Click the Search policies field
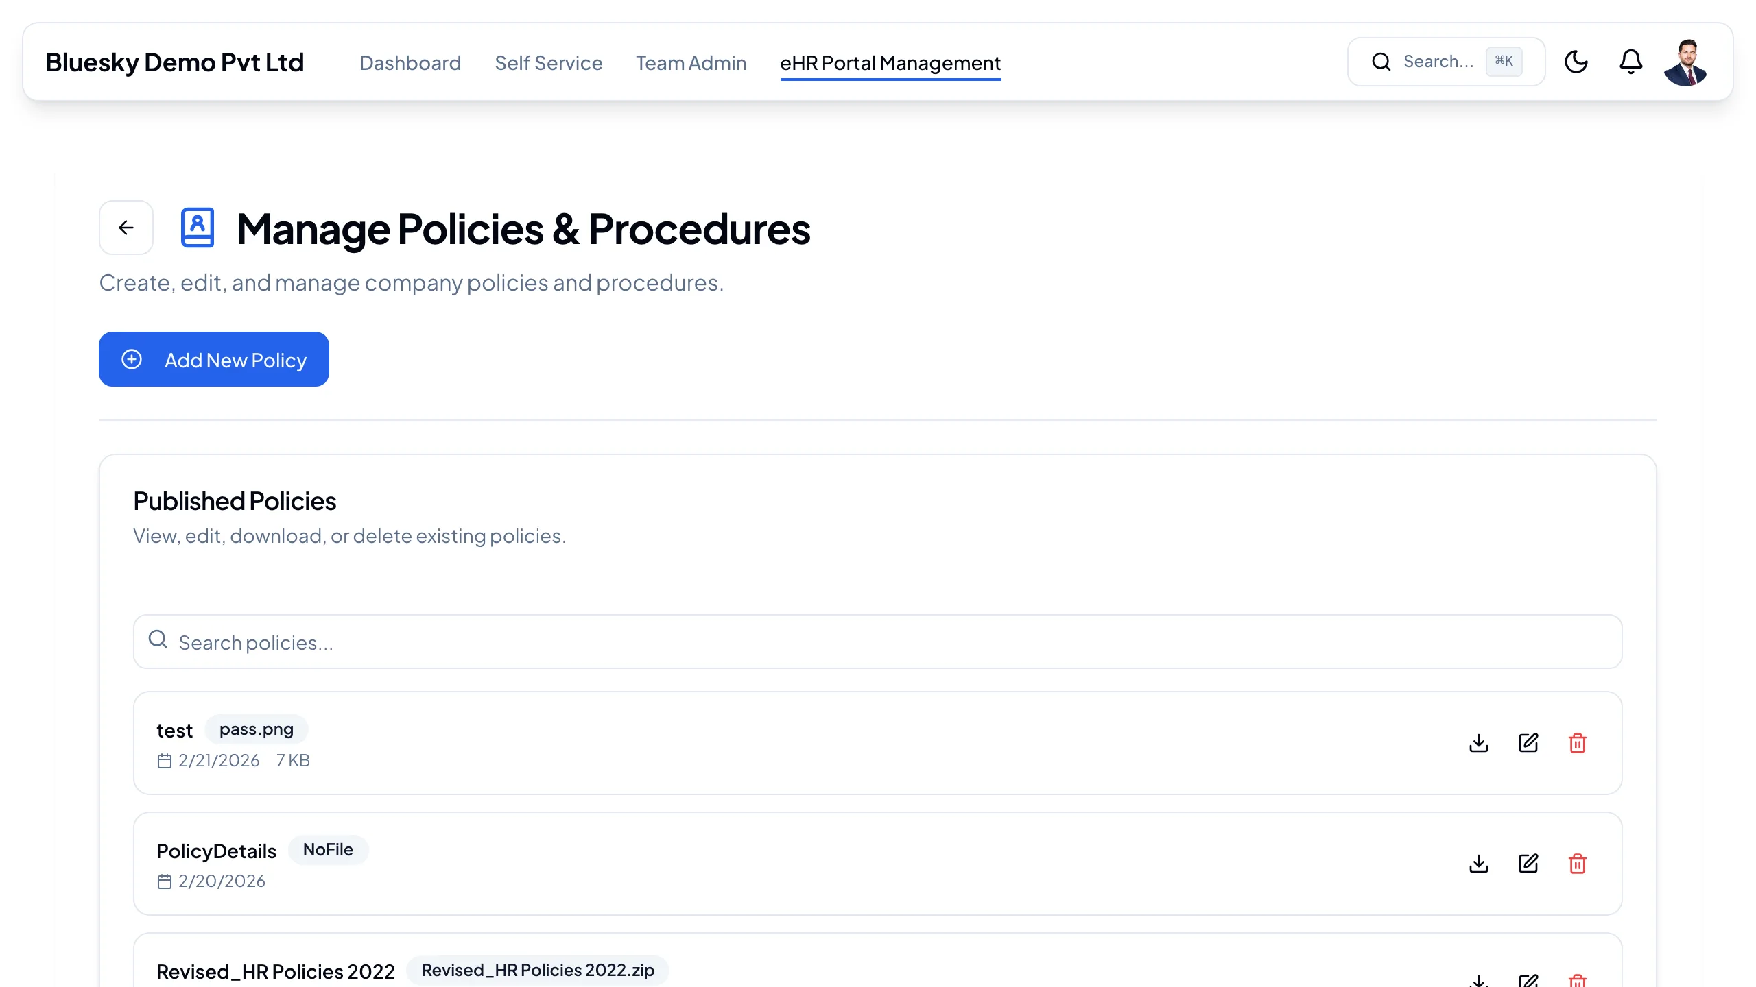 click(878, 642)
